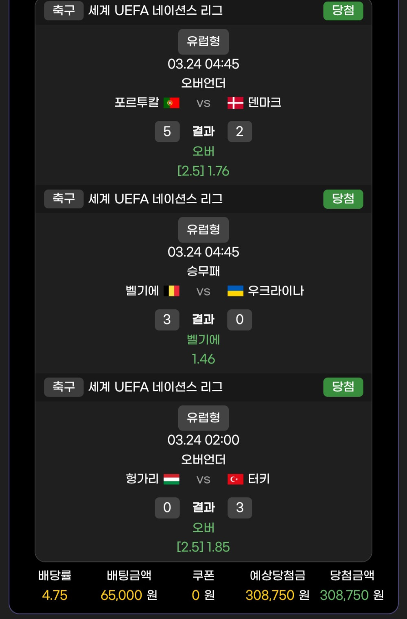Click the Turkey flag icon

235,479
